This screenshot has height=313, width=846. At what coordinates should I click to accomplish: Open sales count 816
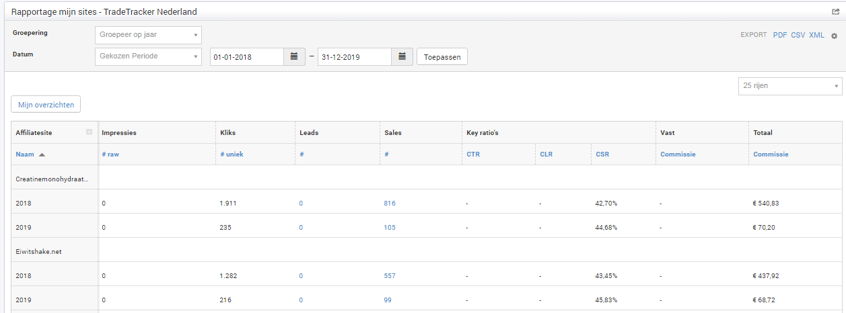390,203
